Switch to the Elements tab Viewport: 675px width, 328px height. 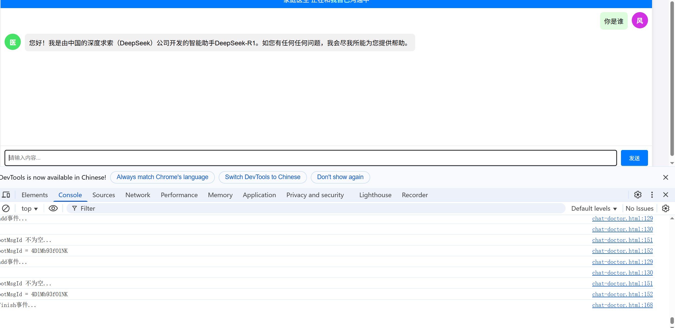(35, 195)
